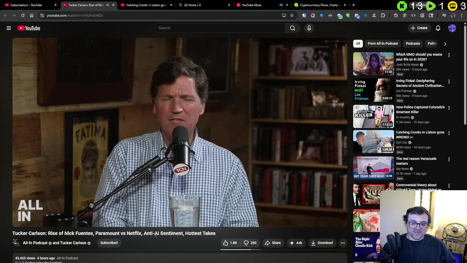Open the browser history clock icon
This screenshot has height=263, width=467.
pos(396,15)
